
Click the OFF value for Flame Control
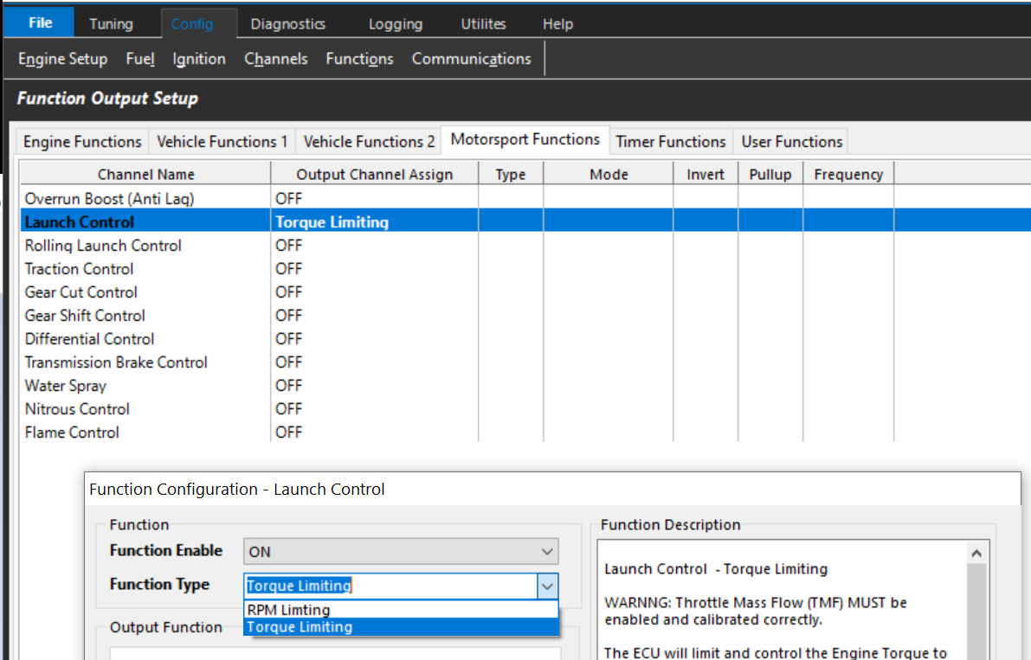click(x=288, y=433)
